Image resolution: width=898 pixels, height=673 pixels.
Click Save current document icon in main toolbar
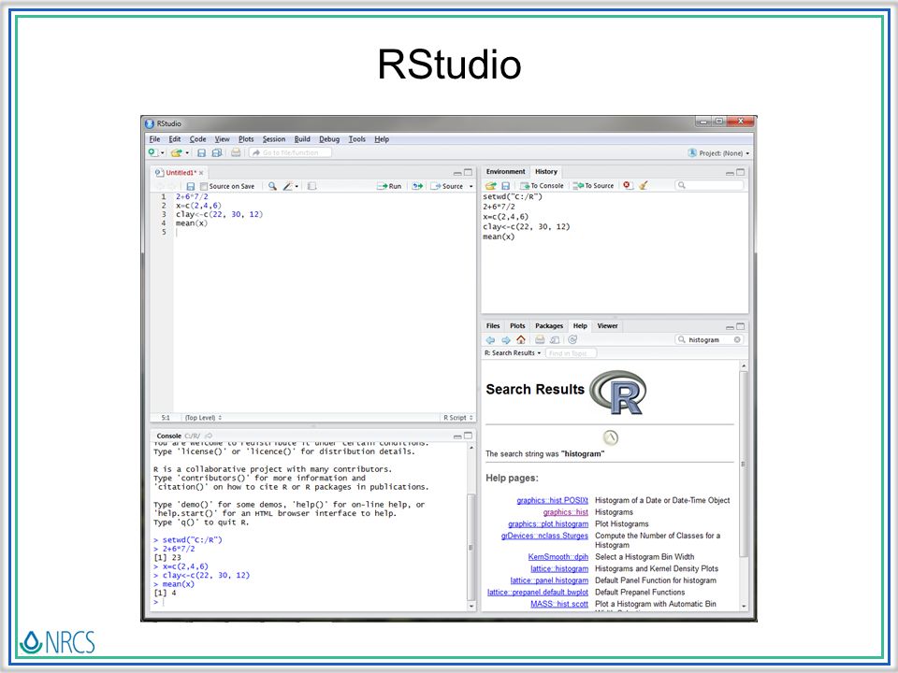pos(201,152)
